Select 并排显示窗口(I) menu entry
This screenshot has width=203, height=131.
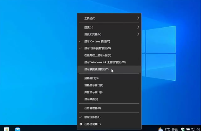pos(109,92)
